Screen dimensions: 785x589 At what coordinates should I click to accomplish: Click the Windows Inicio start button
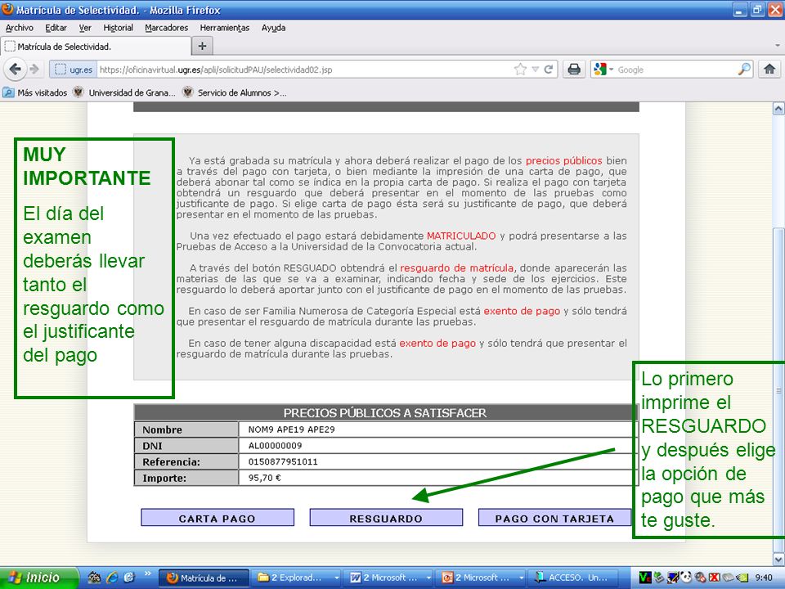pos(39,578)
